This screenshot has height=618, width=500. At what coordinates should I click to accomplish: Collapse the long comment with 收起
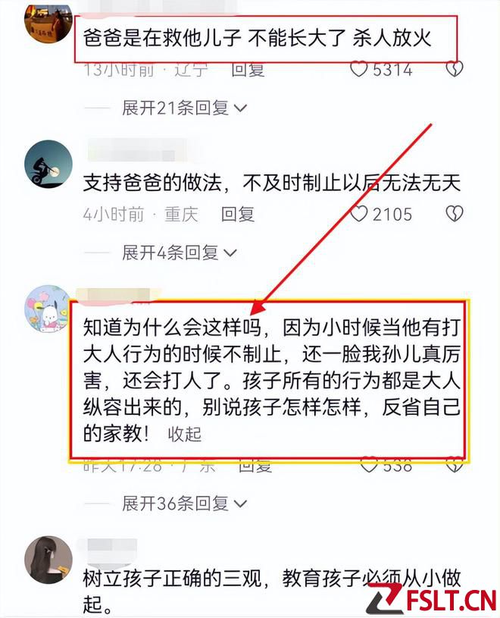185,434
